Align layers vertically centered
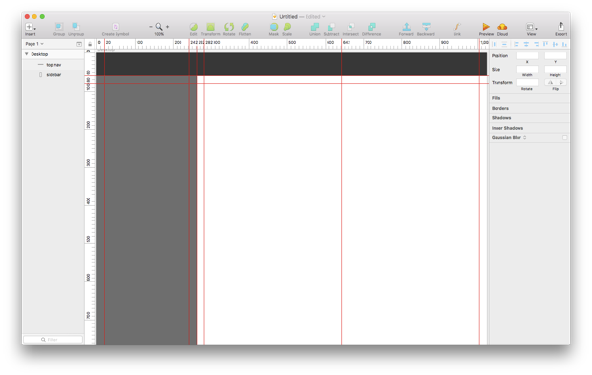The width and height of the screenshot is (592, 375). (x=555, y=44)
